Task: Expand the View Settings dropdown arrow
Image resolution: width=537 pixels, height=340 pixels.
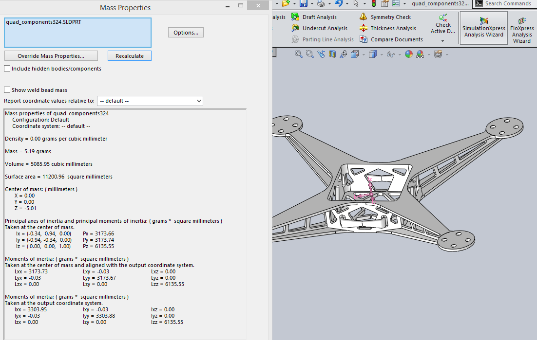Action: coord(447,54)
